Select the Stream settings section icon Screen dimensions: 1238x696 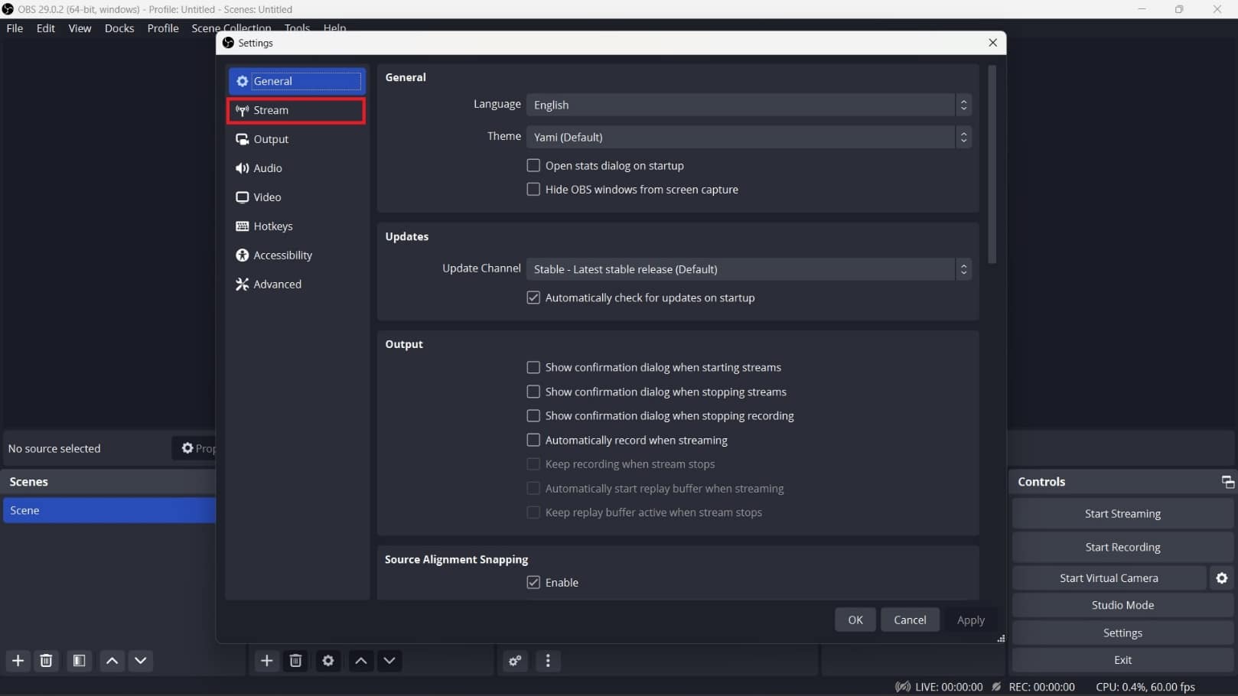[x=243, y=111]
